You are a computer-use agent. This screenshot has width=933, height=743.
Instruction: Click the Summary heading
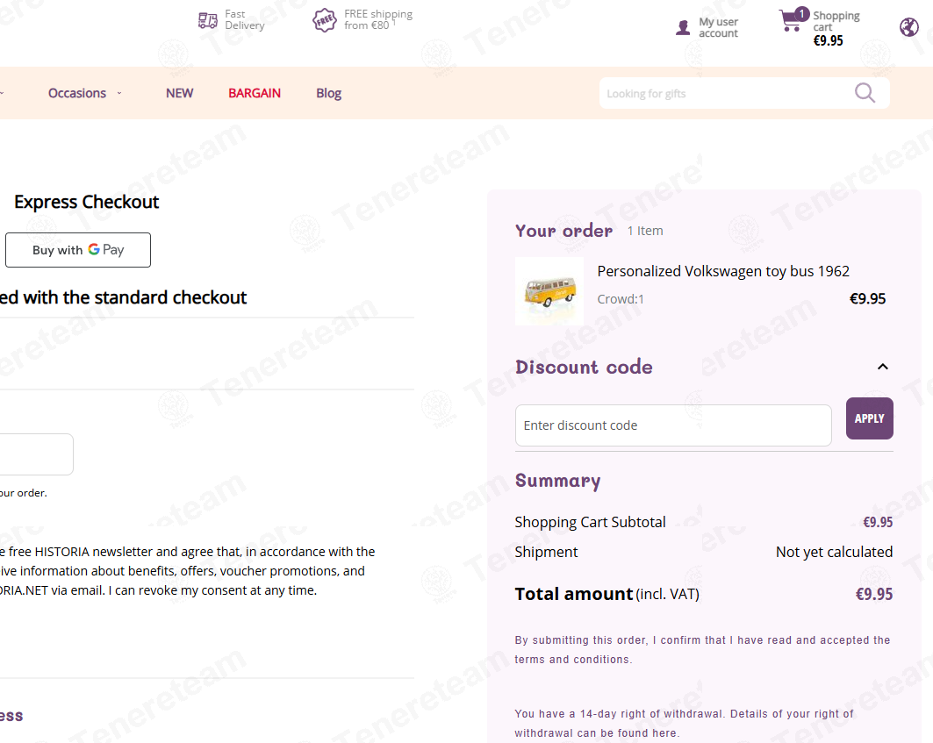pyautogui.click(x=557, y=481)
